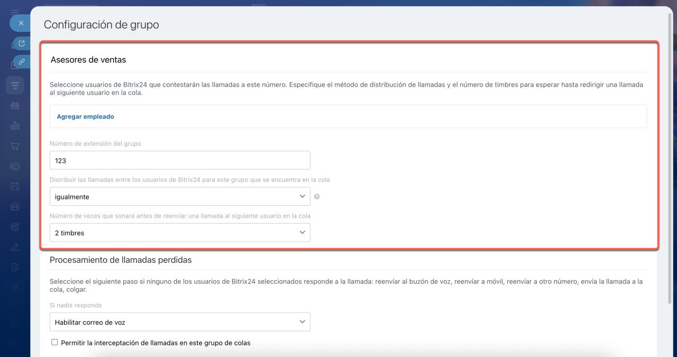
Task: Copy link to page icon
Action: [22, 62]
